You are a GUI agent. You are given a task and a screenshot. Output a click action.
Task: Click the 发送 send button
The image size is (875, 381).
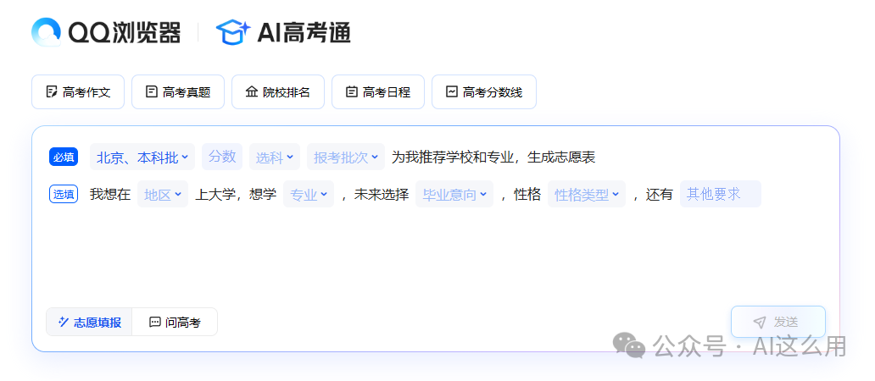777,322
